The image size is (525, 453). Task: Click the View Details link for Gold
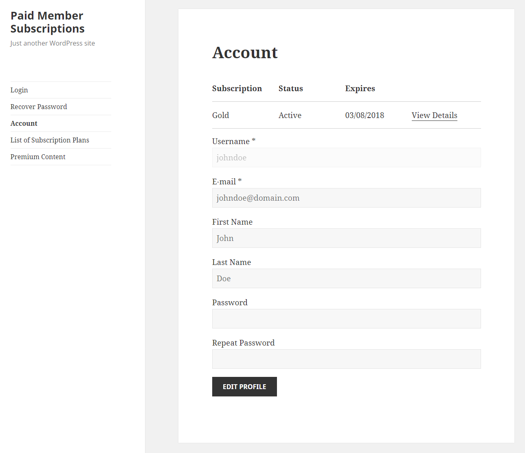(x=434, y=115)
